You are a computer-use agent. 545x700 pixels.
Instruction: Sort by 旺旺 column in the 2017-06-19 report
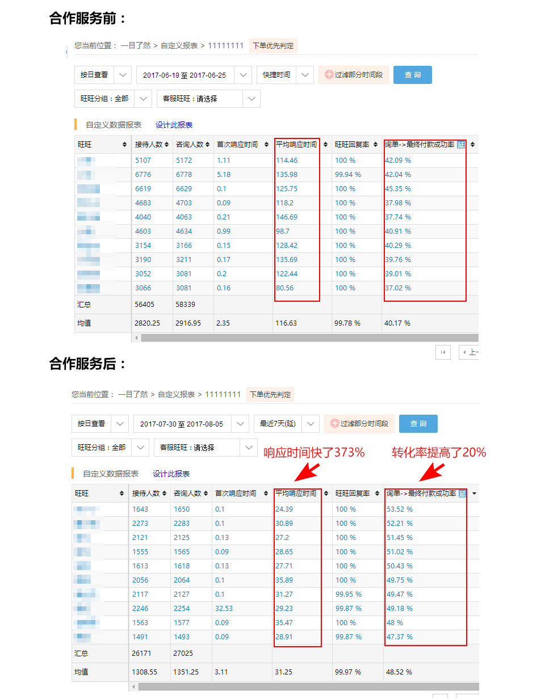124,145
